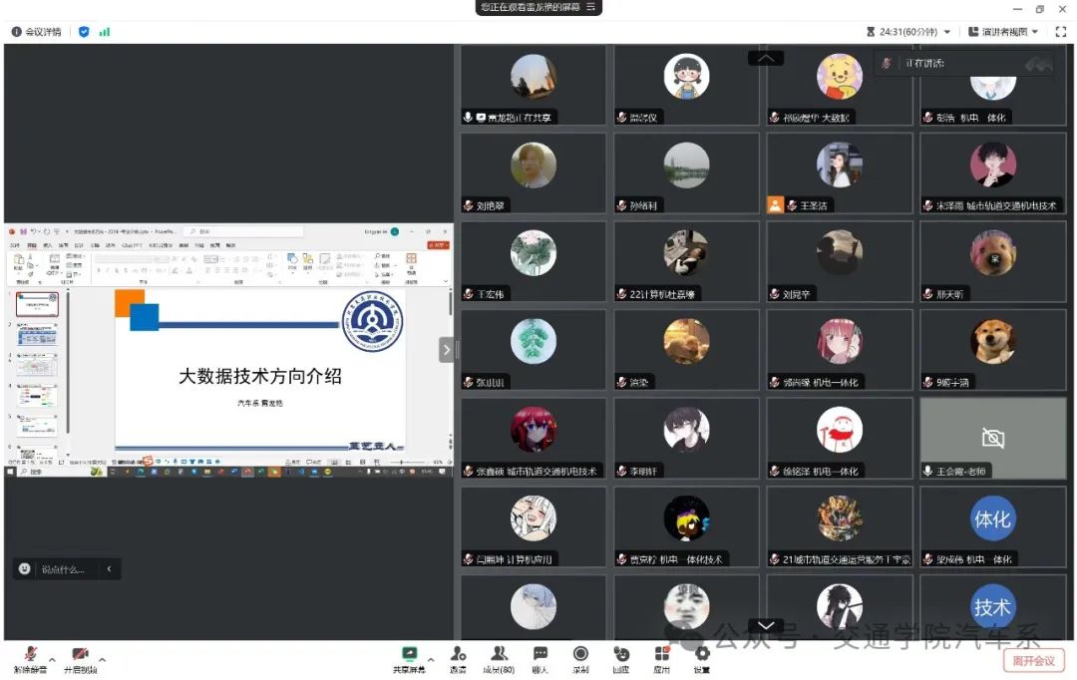Click the security shield icon
Screen dimensions: 1077x680
click(84, 32)
